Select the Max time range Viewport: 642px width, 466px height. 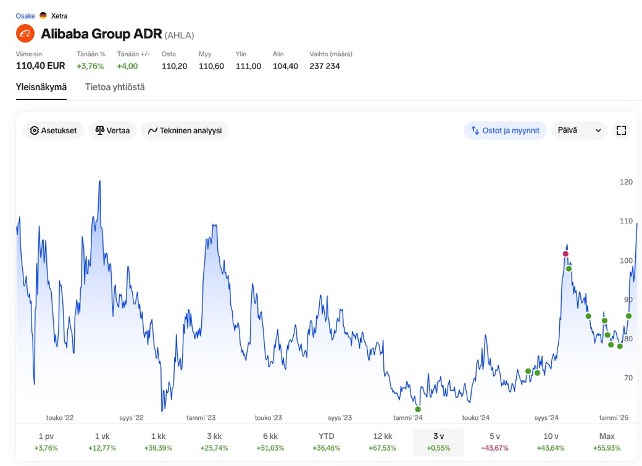(607, 442)
